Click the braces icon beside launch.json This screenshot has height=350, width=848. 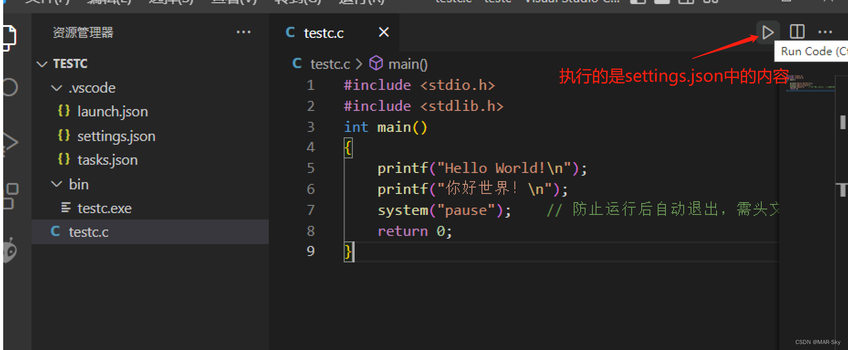[x=64, y=111]
